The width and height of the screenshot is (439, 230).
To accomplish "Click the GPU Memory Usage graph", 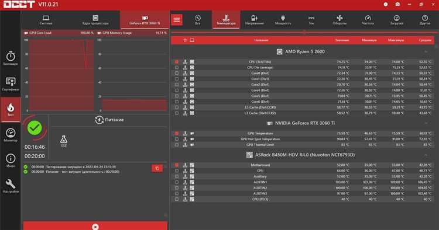I will 135,75.
